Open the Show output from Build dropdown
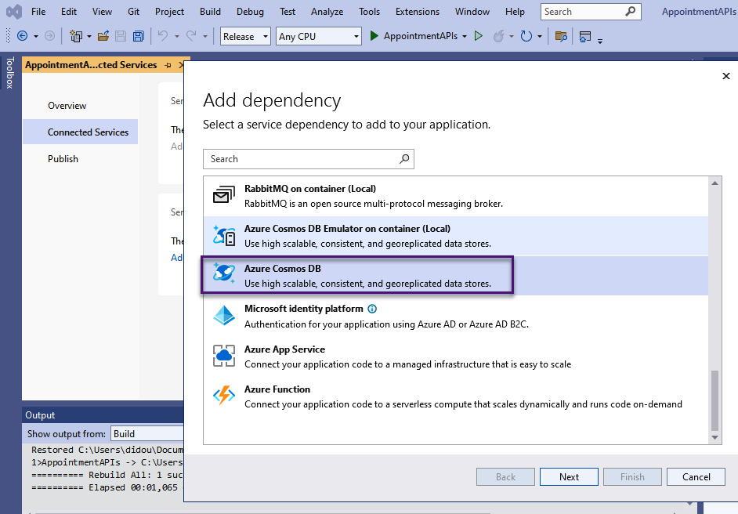738x514 pixels. tap(147, 433)
